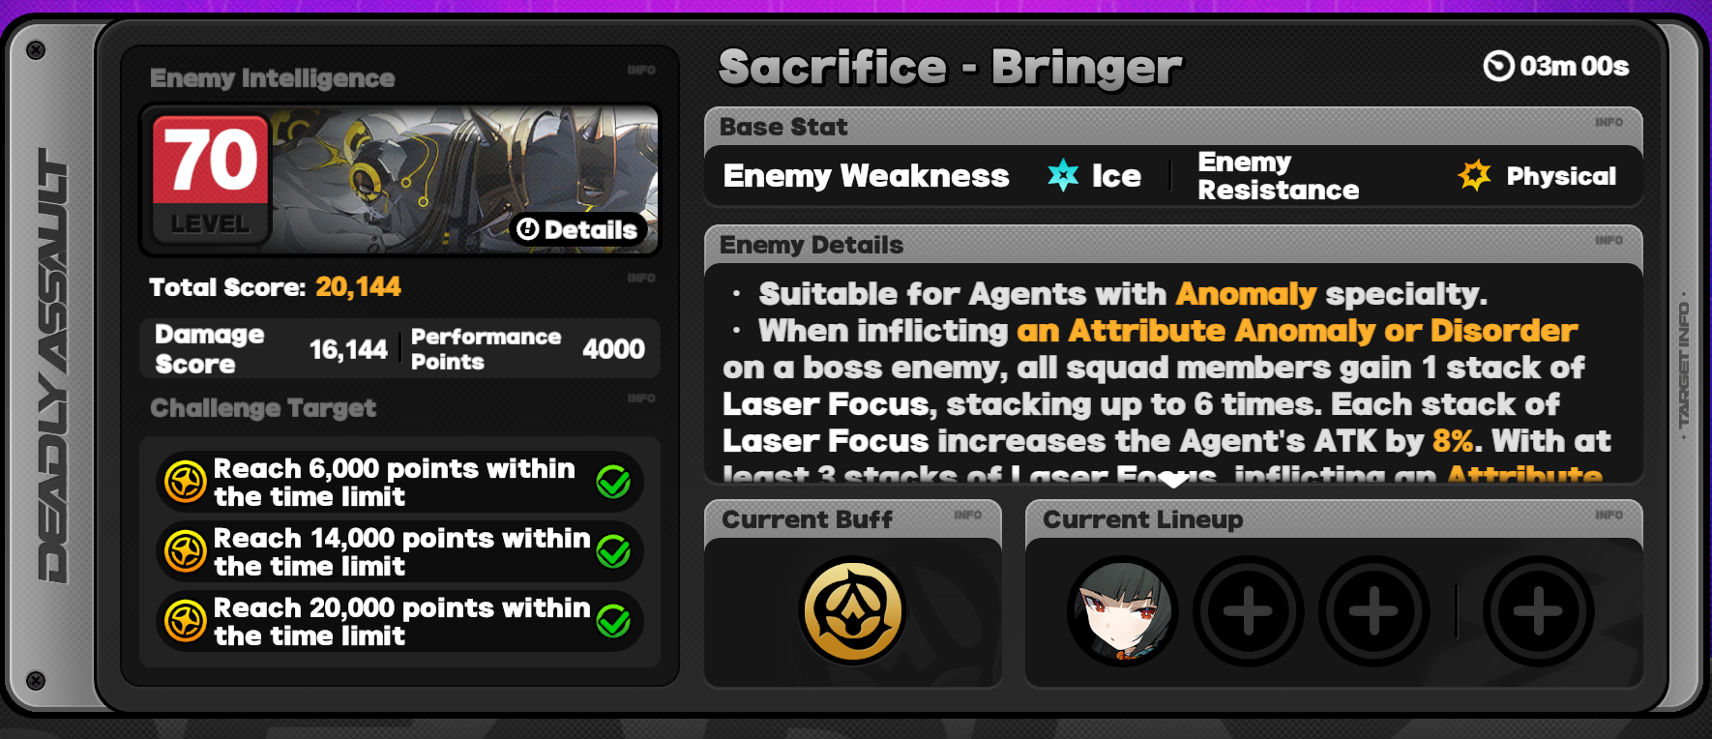Add an agent to the second lineup slot
This screenshot has width=1712, height=739.
click(1248, 610)
